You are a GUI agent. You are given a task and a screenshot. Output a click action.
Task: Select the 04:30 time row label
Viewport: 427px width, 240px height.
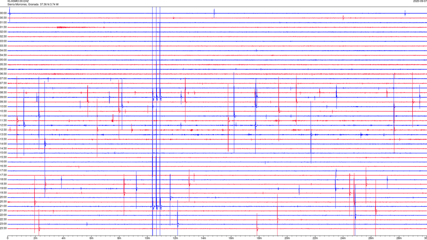4,55
